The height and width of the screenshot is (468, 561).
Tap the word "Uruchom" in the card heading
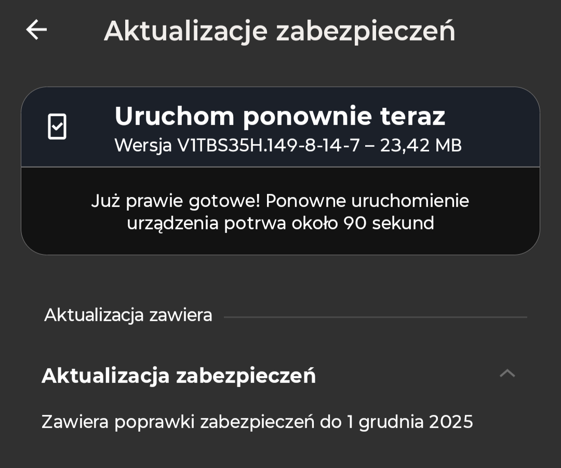pos(173,116)
